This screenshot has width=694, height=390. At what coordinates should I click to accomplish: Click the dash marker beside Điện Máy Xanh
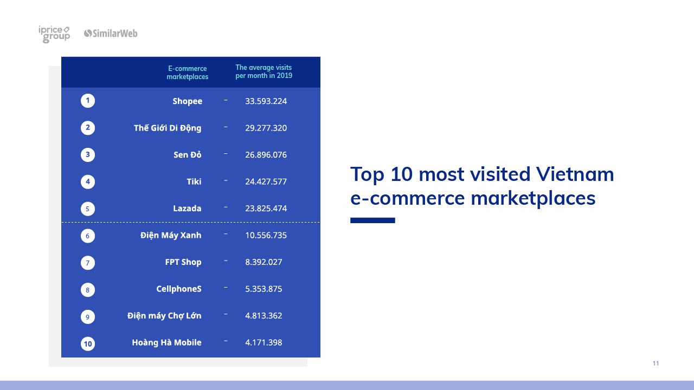pos(226,234)
